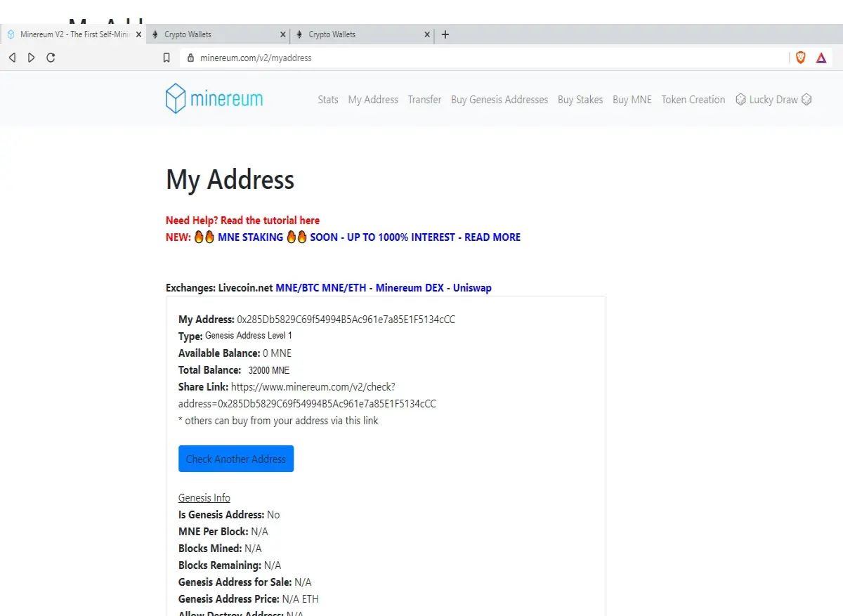Click the '0 MNE' available balance

[x=277, y=353]
